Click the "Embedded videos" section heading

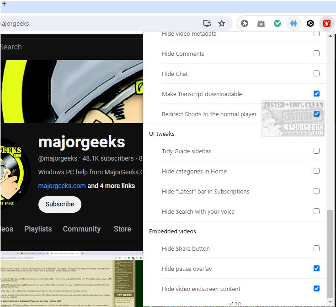[x=172, y=231]
